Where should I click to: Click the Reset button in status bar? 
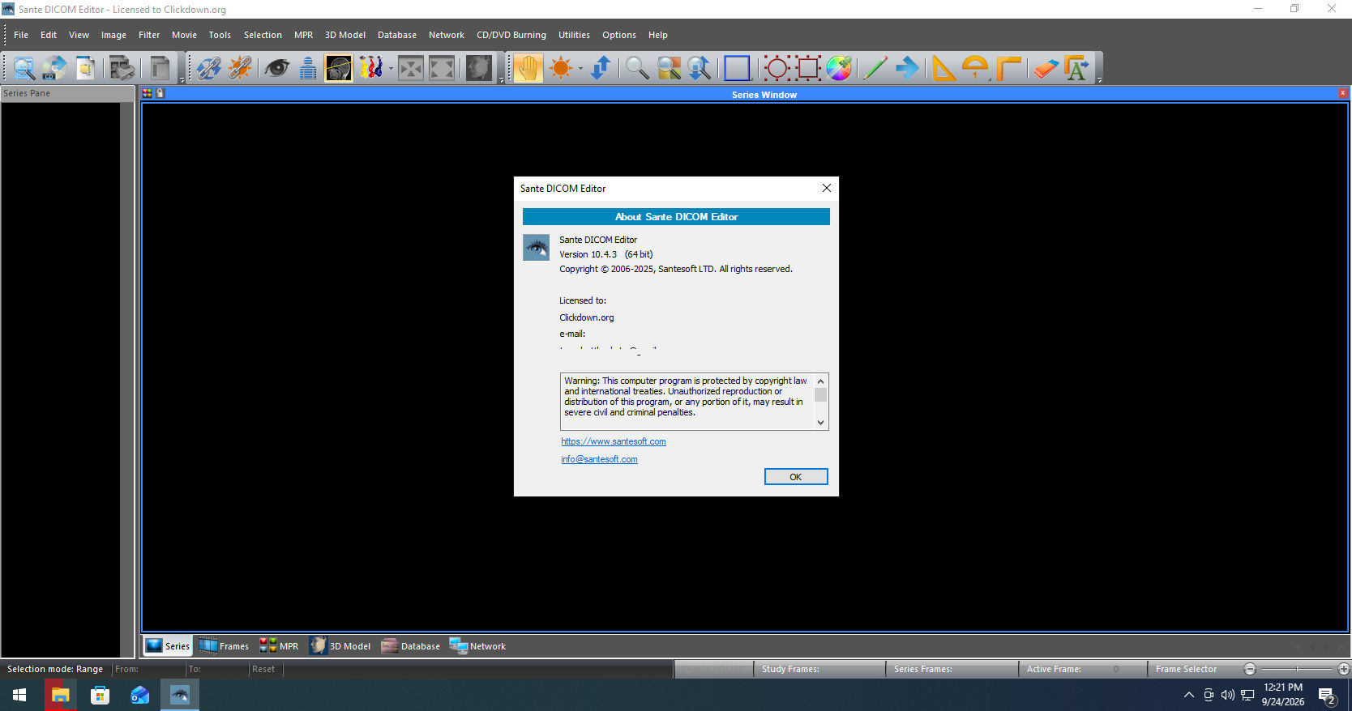[263, 669]
